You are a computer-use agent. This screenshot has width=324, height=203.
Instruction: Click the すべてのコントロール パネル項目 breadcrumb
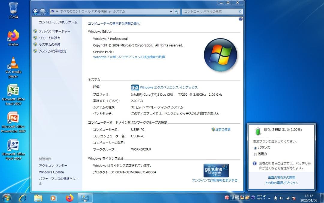83,12
